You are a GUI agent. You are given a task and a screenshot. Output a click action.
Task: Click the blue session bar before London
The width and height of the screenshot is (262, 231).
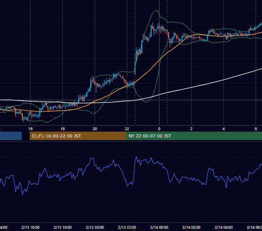click(x=11, y=136)
